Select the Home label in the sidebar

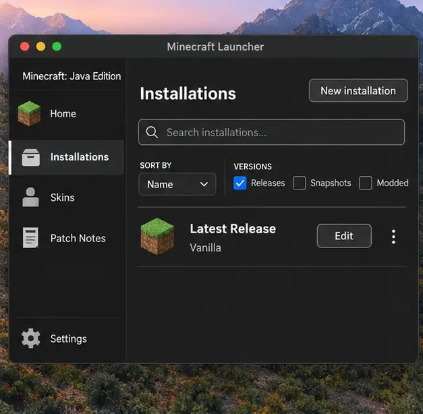tap(63, 114)
